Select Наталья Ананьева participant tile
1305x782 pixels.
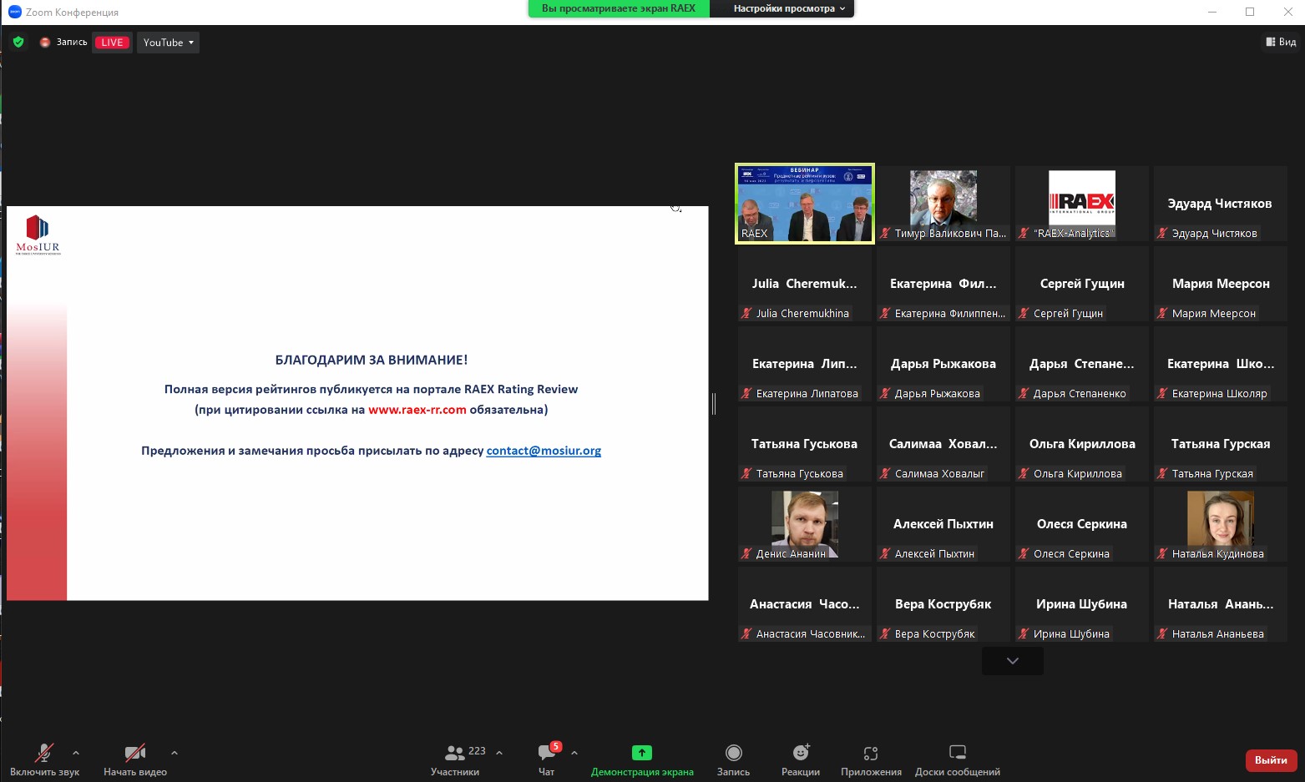[x=1221, y=604]
